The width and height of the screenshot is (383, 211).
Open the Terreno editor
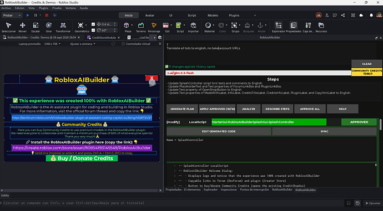pyautogui.click(x=140, y=27)
